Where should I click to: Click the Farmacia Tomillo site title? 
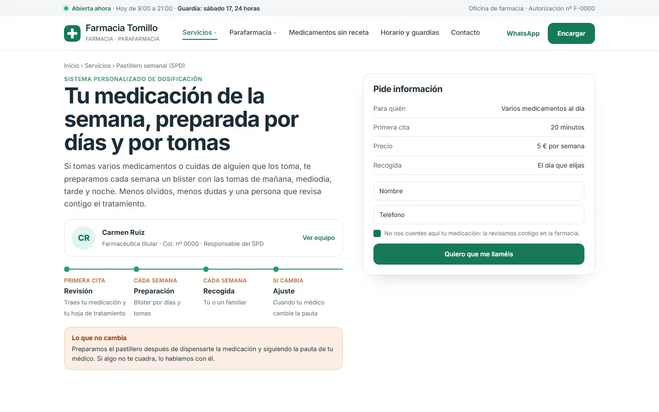pyautogui.click(x=122, y=28)
